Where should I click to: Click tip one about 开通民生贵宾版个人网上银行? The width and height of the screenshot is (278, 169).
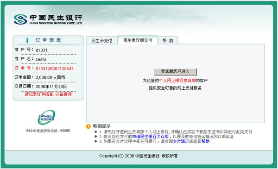(176, 132)
